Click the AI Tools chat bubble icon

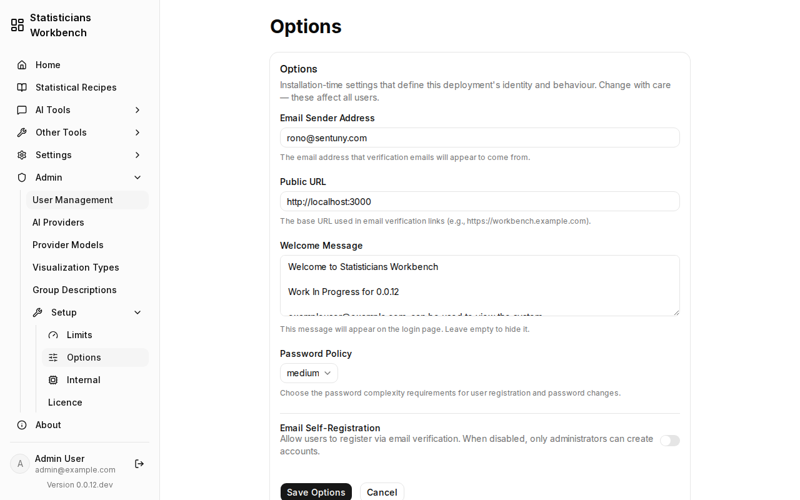[22, 110]
